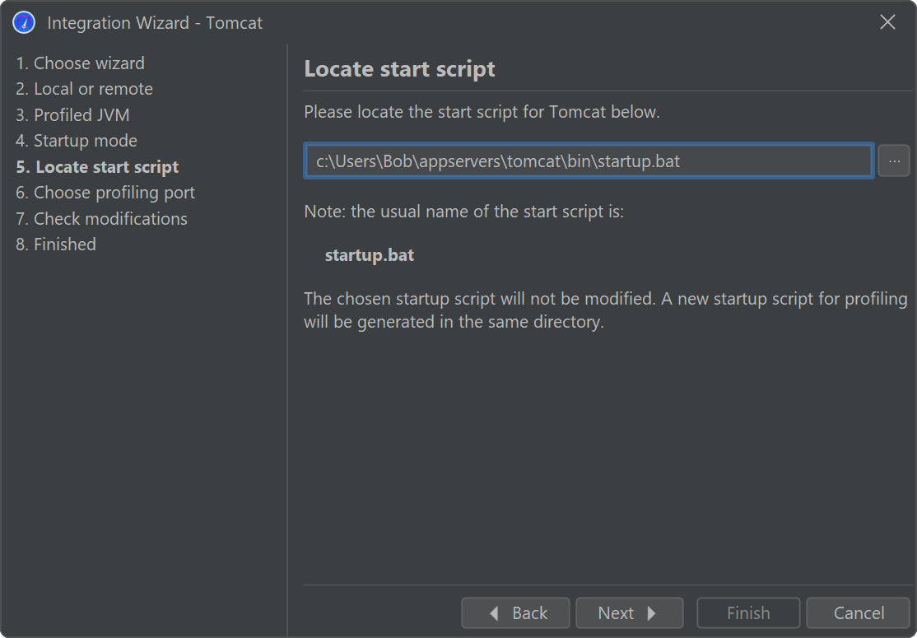The width and height of the screenshot is (917, 638).
Task: Jump to the Profiled JVM step
Action: (x=72, y=115)
